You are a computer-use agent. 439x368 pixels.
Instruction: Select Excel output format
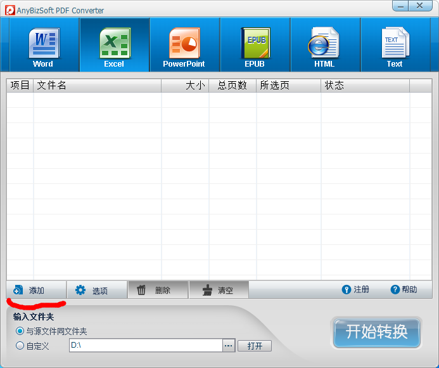115,45
